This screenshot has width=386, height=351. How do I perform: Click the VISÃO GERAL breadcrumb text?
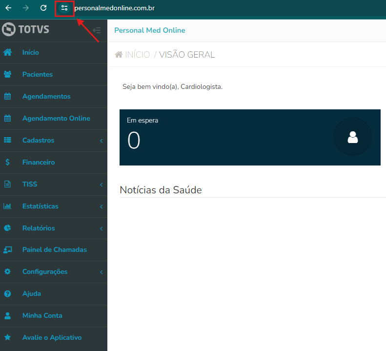tap(187, 55)
